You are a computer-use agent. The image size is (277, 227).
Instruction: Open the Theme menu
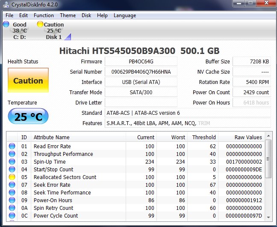(x=68, y=15)
